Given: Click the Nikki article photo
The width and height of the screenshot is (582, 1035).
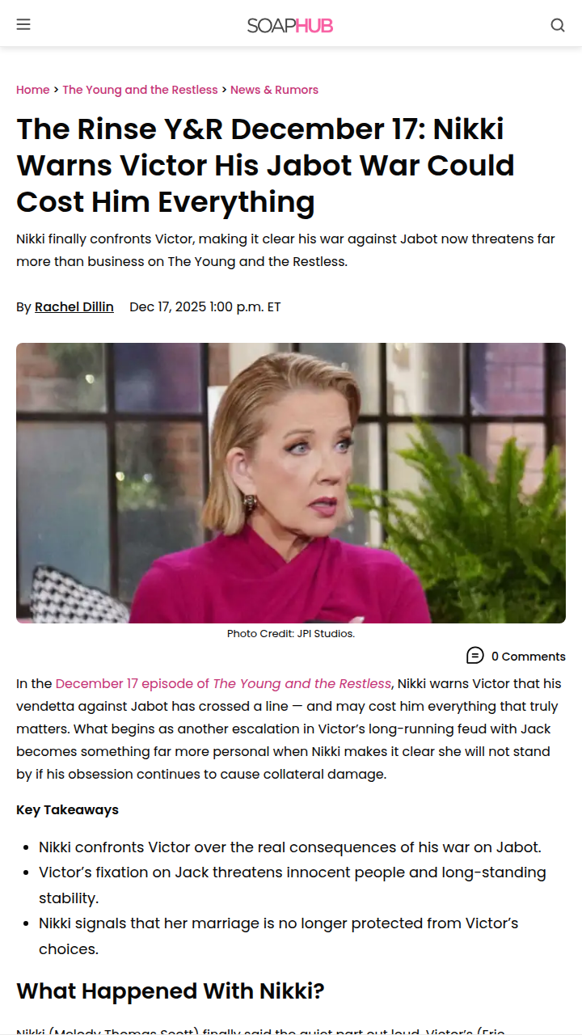Looking at the screenshot, I should coord(291,483).
